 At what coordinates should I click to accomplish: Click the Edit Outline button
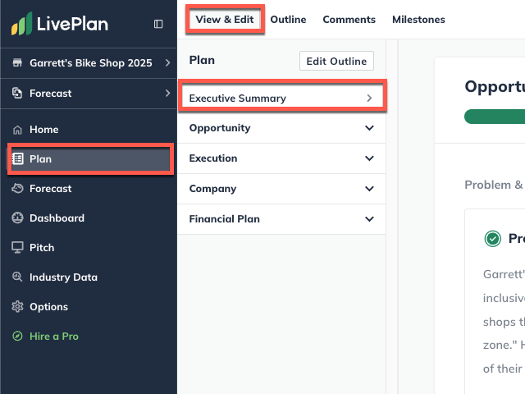point(336,61)
